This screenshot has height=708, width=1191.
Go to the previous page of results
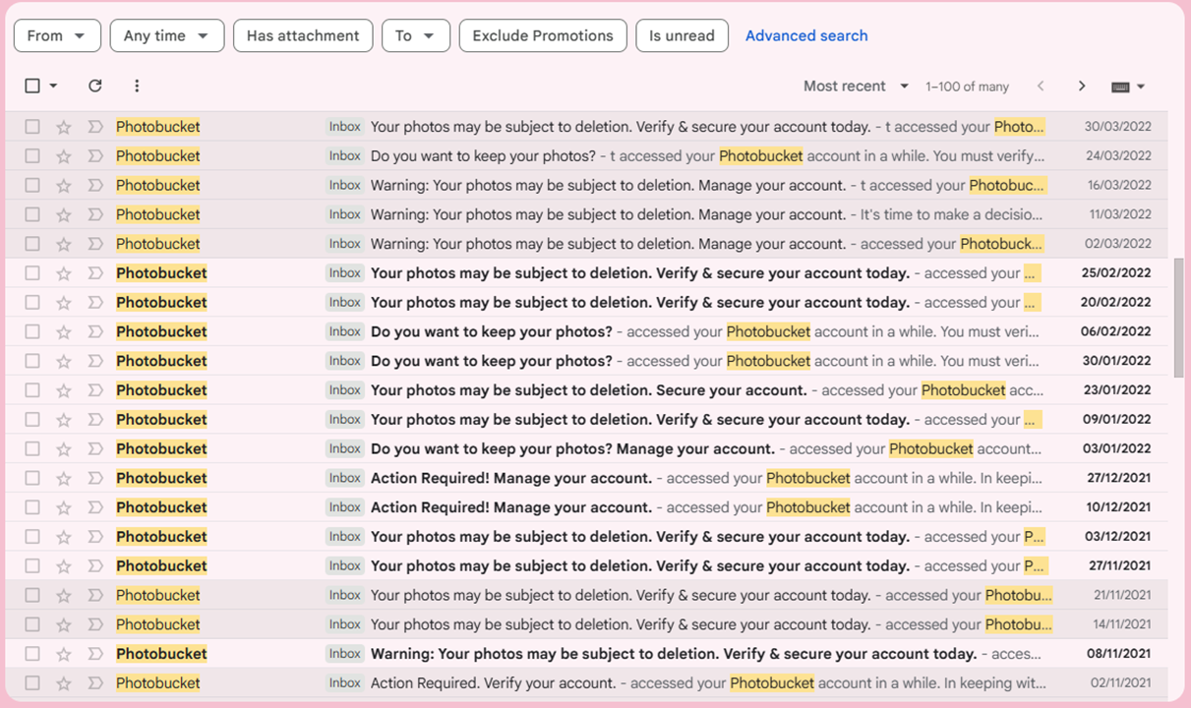(x=1041, y=86)
